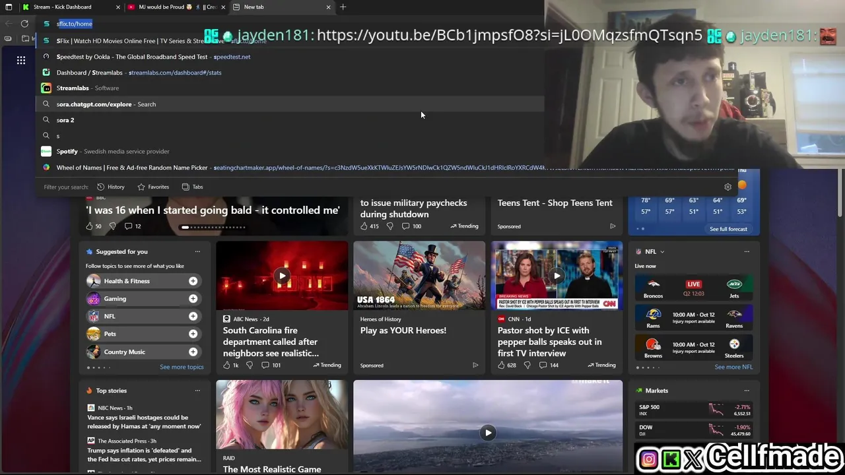Play the CNN pastor interview video

point(557,276)
